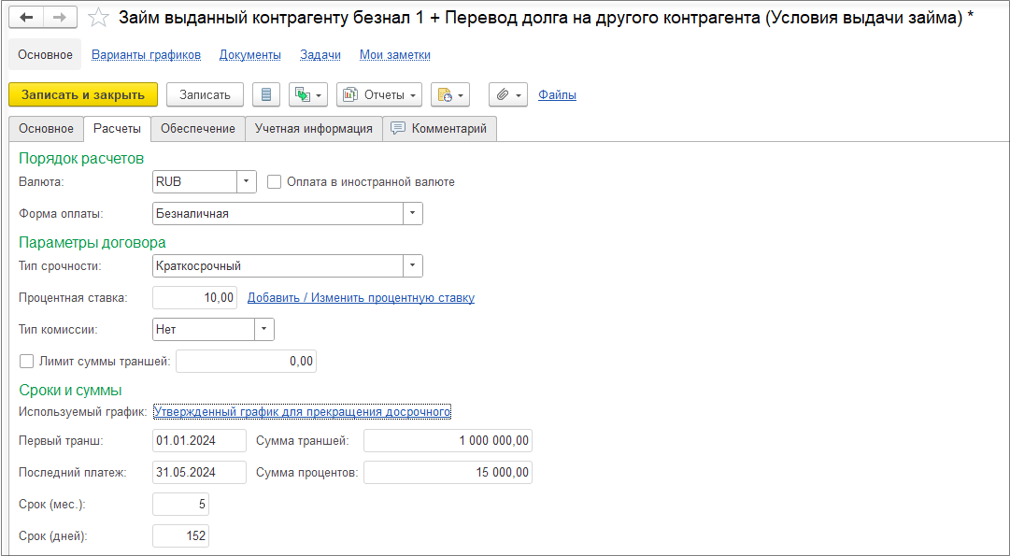Open the Варианты графиков link
This screenshot has width=1010, height=556.
146,55
